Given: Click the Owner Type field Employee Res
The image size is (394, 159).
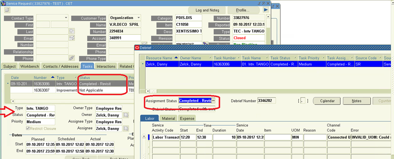Looking at the screenshot, I should point(109,108).
